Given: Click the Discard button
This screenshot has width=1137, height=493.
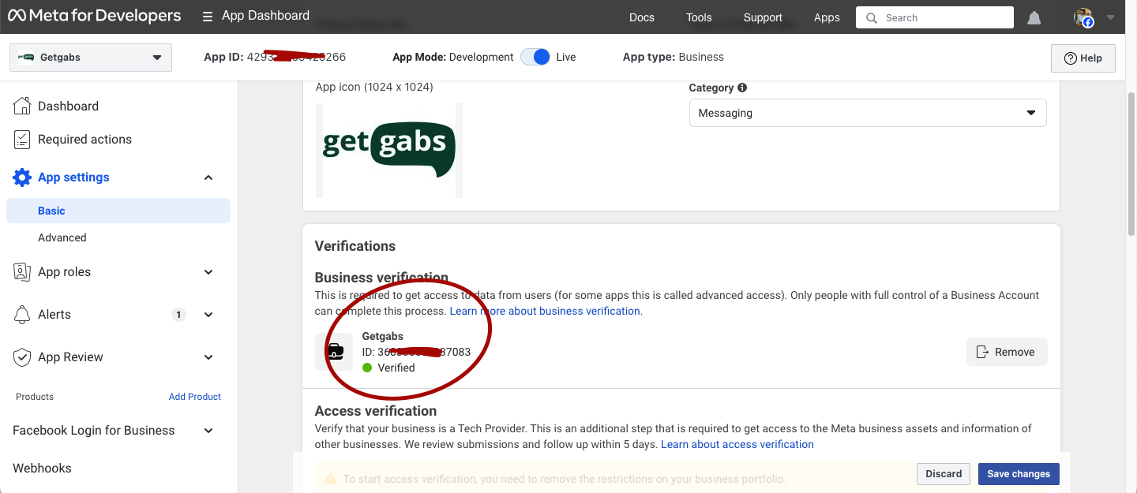Looking at the screenshot, I should pyautogui.click(x=944, y=474).
